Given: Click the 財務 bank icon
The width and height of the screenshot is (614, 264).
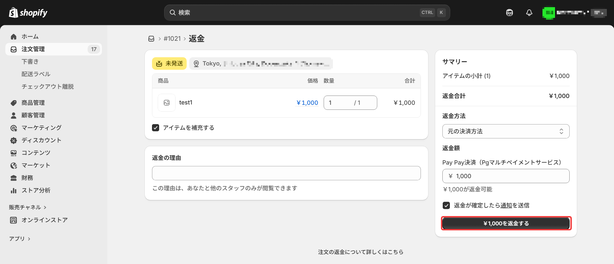Looking at the screenshot, I should (x=14, y=178).
